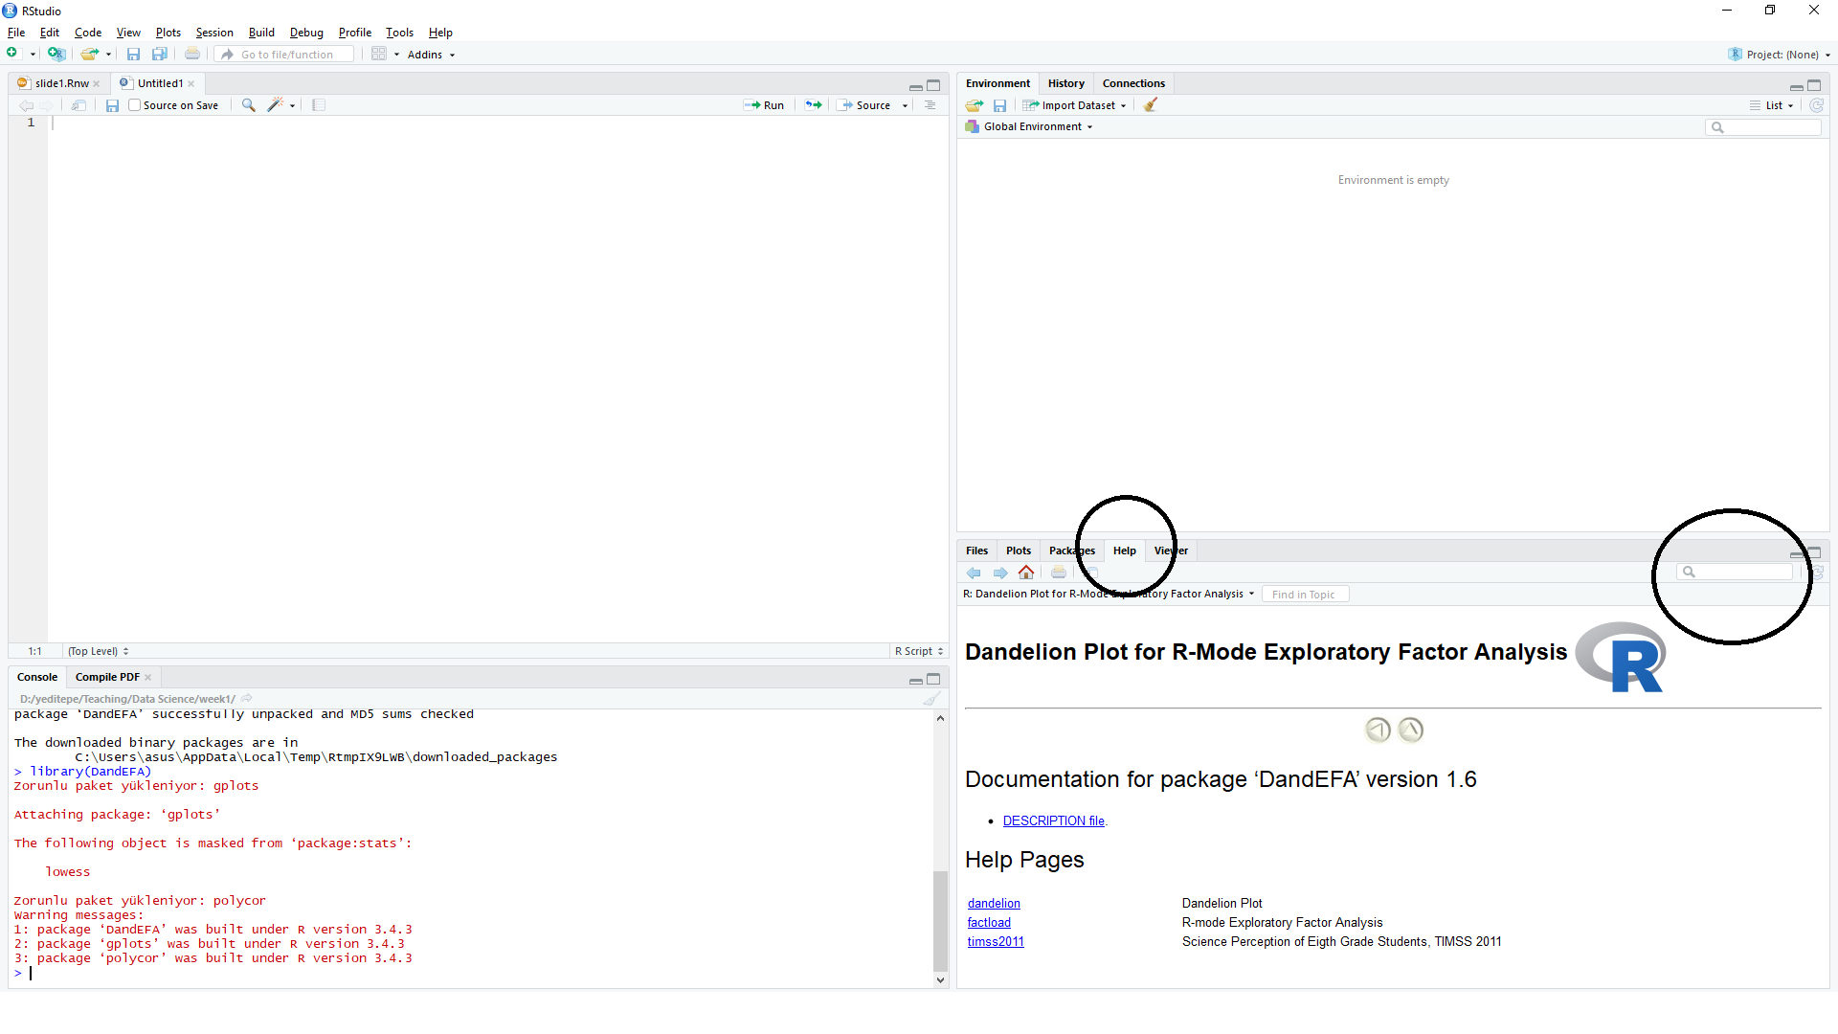The image size is (1838, 1034).
Task: Switch to the History tab
Action: (1065, 83)
